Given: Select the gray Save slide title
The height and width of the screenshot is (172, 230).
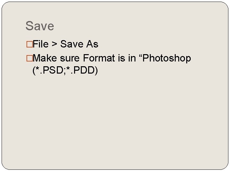Looking at the screenshot, I should [x=40, y=26].
